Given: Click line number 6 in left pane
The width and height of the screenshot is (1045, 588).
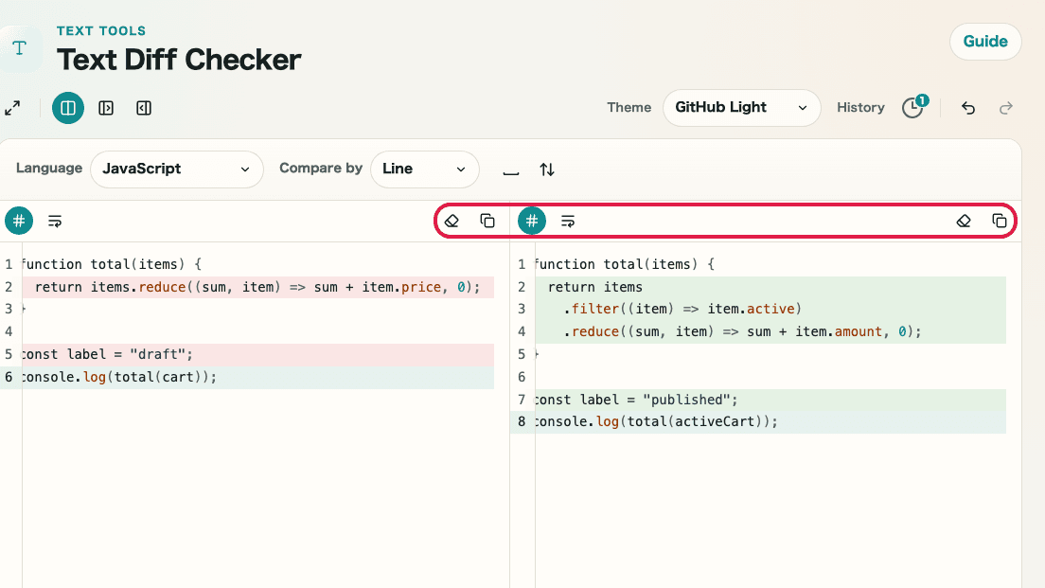Looking at the screenshot, I should (x=9, y=378).
